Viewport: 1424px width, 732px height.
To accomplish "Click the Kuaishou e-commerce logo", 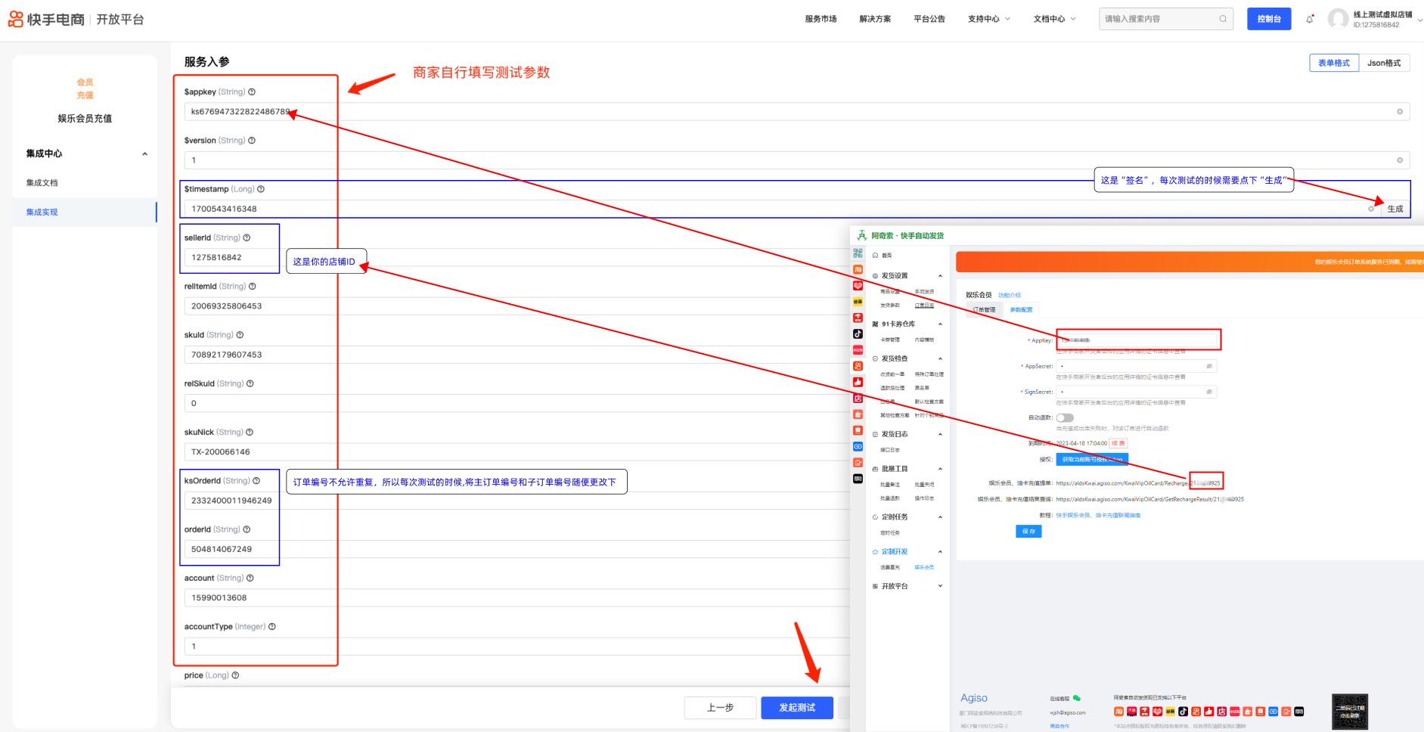I will pos(46,20).
